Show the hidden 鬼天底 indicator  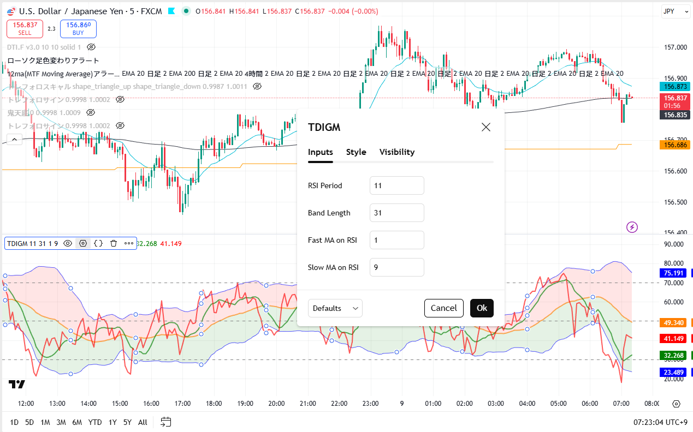(91, 112)
